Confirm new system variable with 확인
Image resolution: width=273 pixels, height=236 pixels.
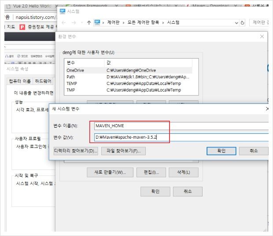pyautogui.click(x=221, y=151)
